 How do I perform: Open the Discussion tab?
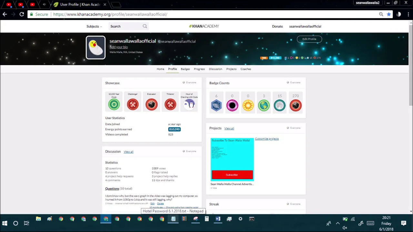click(x=215, y=69)
